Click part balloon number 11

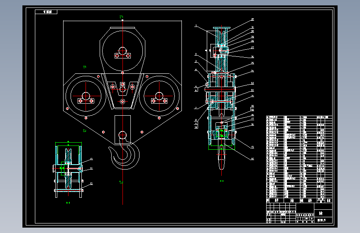point(91,159)
